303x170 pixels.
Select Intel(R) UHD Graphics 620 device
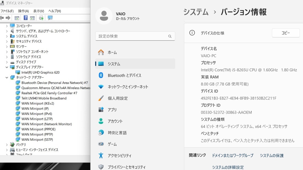point(40,72)
